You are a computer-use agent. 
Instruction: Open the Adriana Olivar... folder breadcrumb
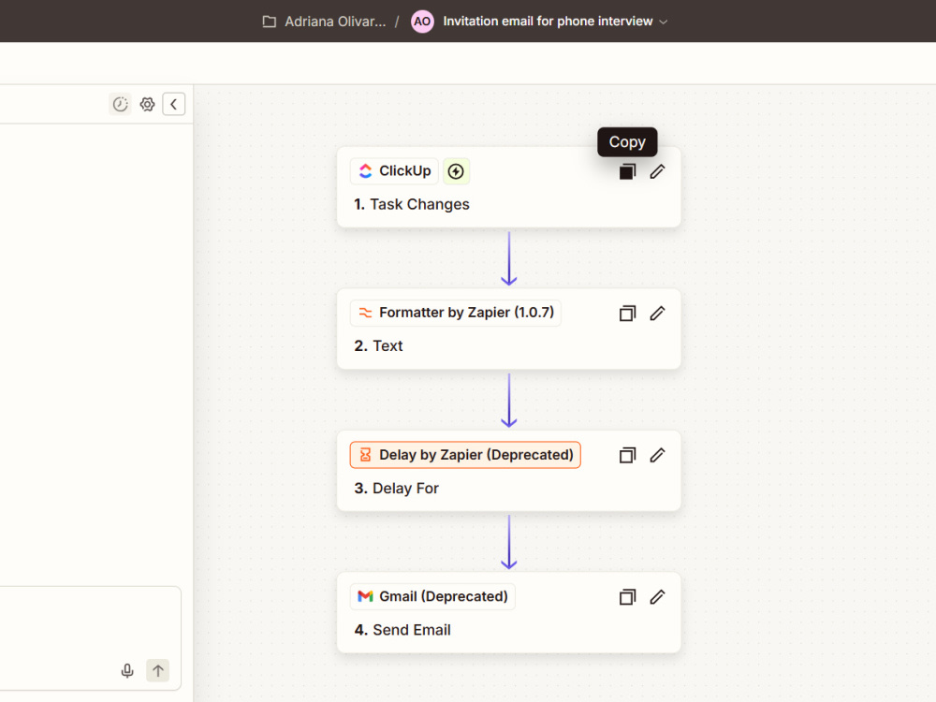pos(335,22)
